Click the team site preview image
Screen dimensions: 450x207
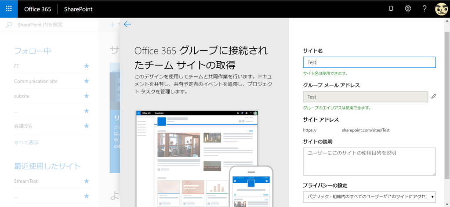click(x=204, y=159)
